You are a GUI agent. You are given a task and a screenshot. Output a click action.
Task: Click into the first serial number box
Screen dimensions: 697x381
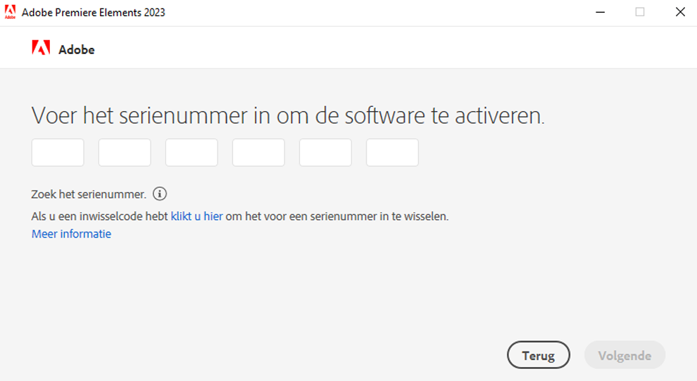[x=58, y=153]
